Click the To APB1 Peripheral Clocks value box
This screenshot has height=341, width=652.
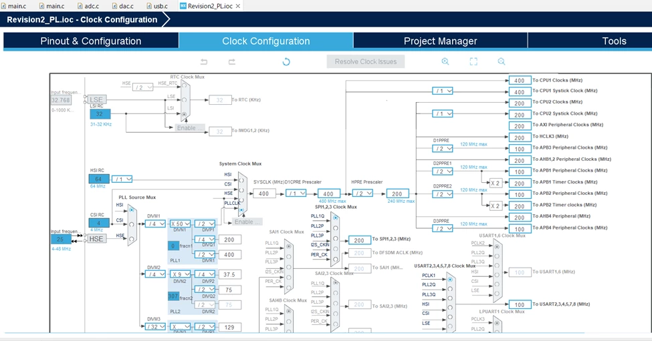click(520, 172)
